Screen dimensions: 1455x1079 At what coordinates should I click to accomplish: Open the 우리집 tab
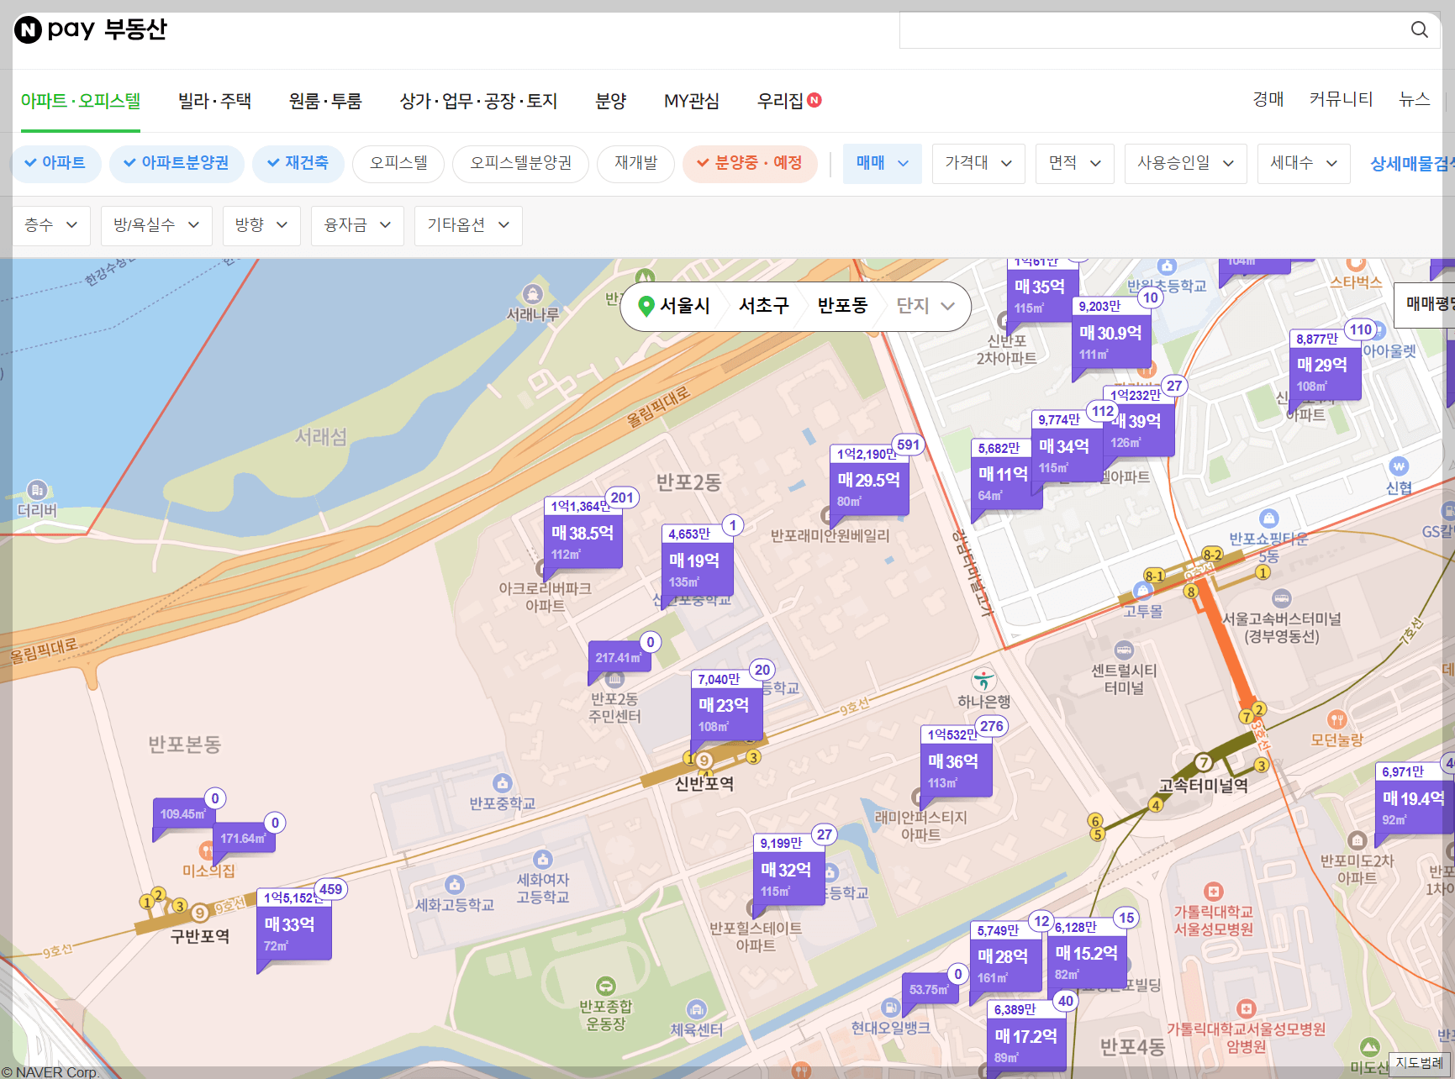click(x=788, y=101)
